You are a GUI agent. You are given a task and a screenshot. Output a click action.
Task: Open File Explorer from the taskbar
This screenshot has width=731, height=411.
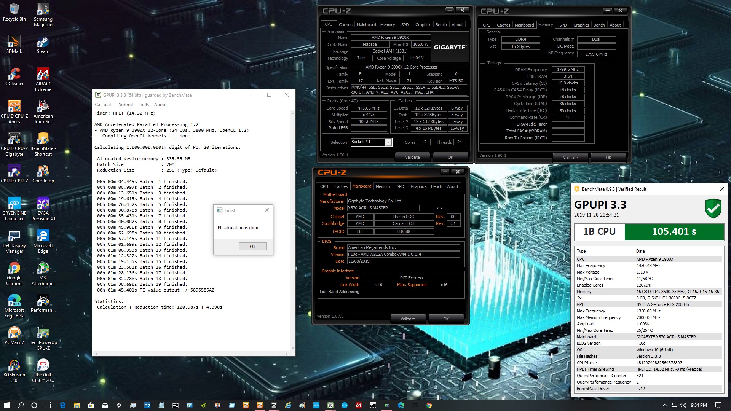click(x=77, y=405)
